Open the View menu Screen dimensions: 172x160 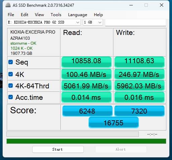click(x=39, y=15)
